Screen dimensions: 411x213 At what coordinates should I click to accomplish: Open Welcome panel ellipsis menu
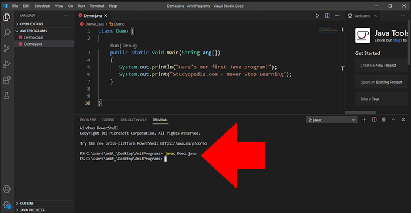(403, 16)
